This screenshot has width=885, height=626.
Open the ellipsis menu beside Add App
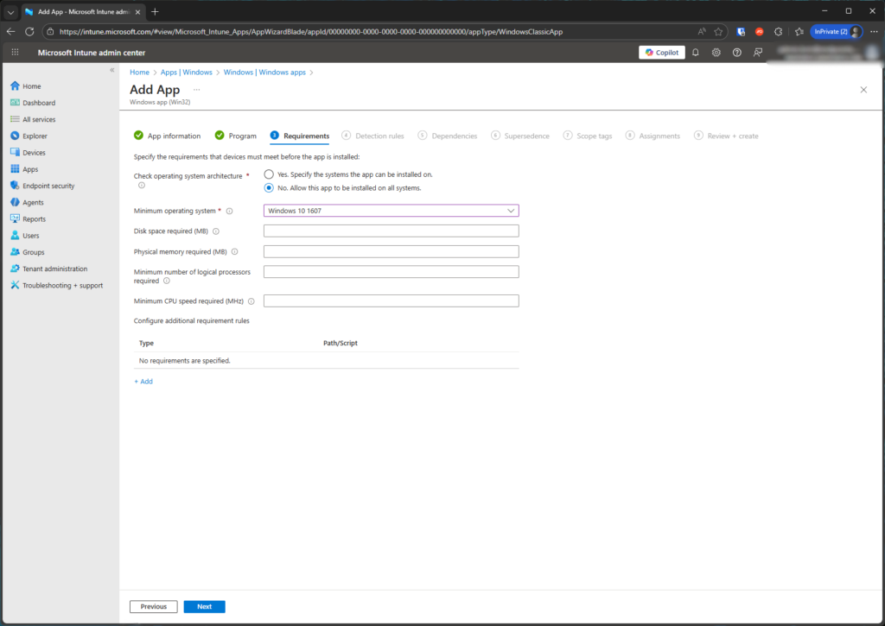pos(196,89)
